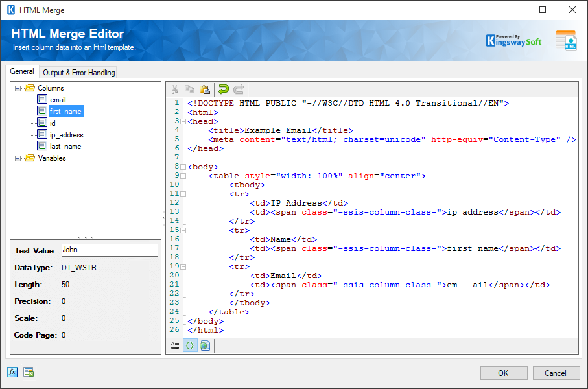This screenshot has height=389, width=588.
Task: Open the fx expression editor icon
Action: (x=12, y=372)
